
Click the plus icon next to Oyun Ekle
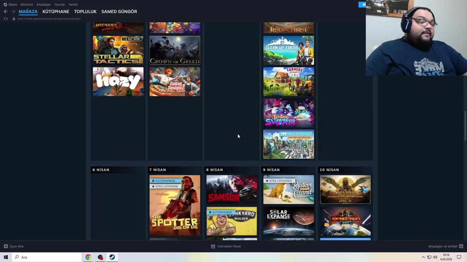pos(5,246)
